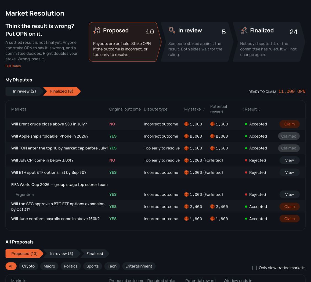Claim reward for SEC BTC ETF options market
This screenshot has height=282, width=311.
pos(289,207)
